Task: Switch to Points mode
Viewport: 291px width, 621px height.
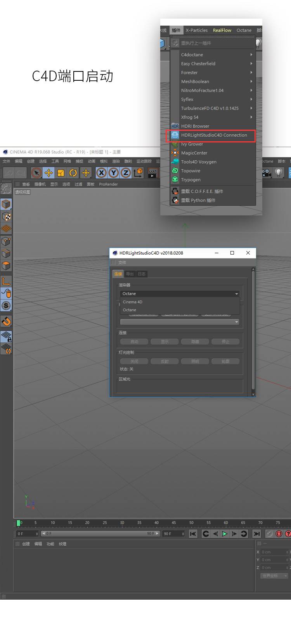Action: click(x=6, y=241)
